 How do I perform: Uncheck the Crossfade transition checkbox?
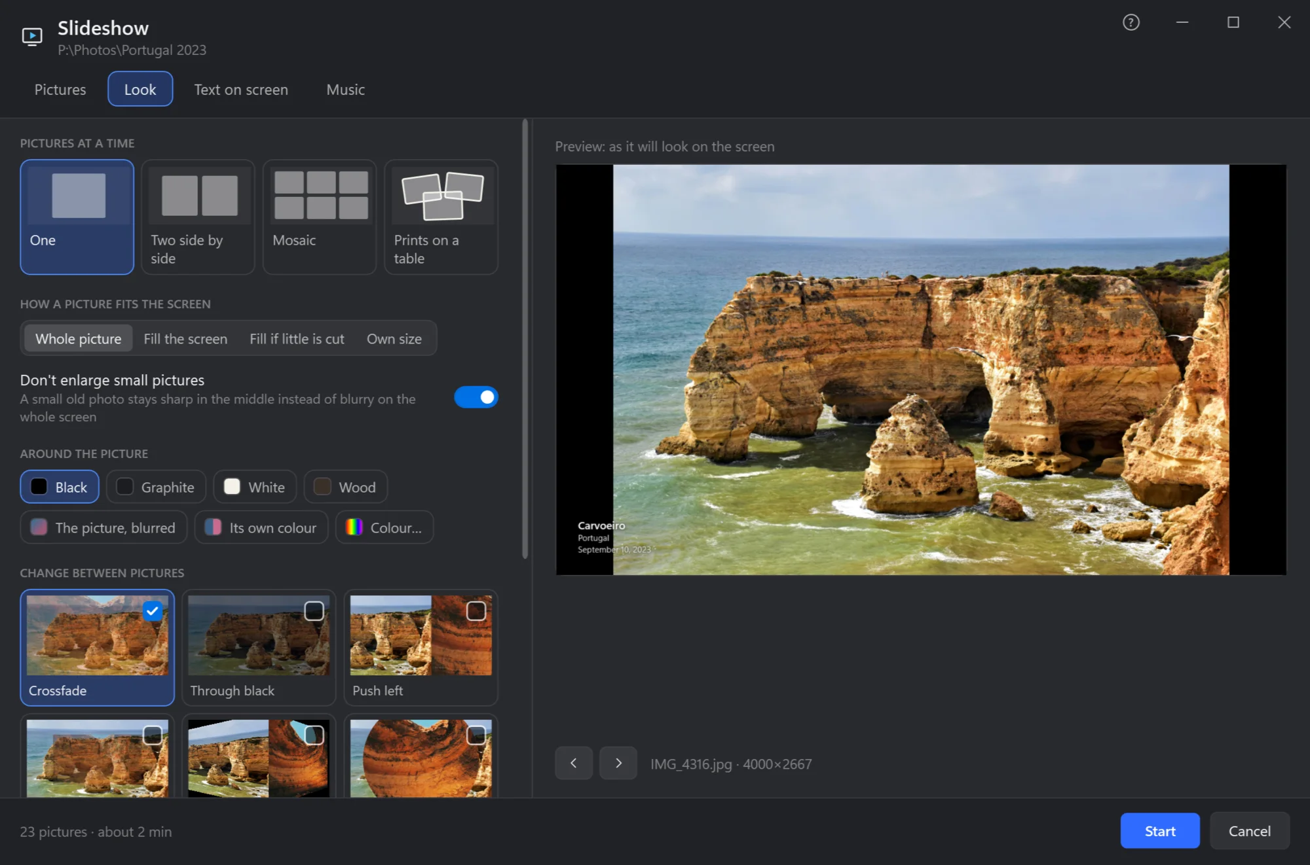pos(152,611)
